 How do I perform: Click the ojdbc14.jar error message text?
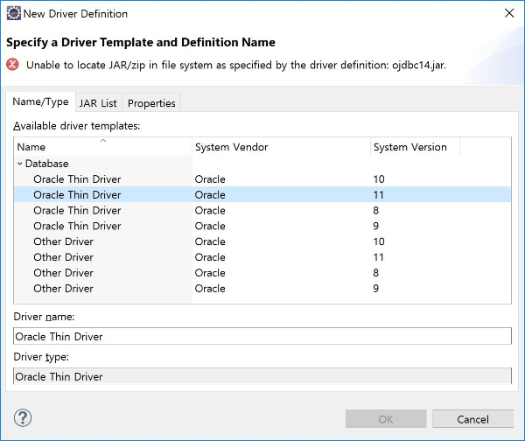236,65
